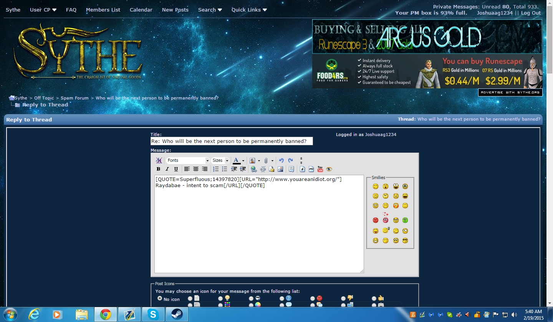Expand the smilies dropdown arrow in toolbar
Viewport: 553px width, 322px height.
pyautogui.click(x=259, y=161)
